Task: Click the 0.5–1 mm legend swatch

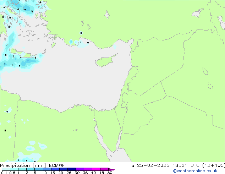Action: tap(14, 169)
